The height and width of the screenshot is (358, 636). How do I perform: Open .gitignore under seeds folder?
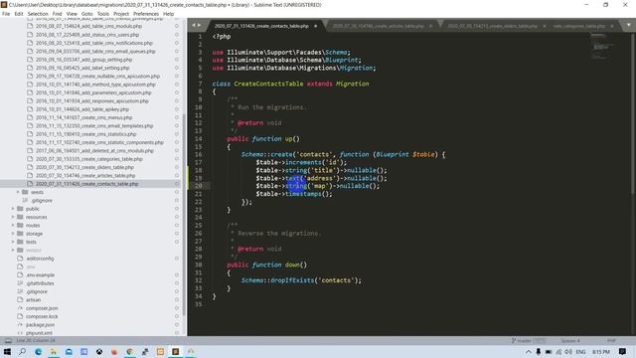tap(42, 201)
